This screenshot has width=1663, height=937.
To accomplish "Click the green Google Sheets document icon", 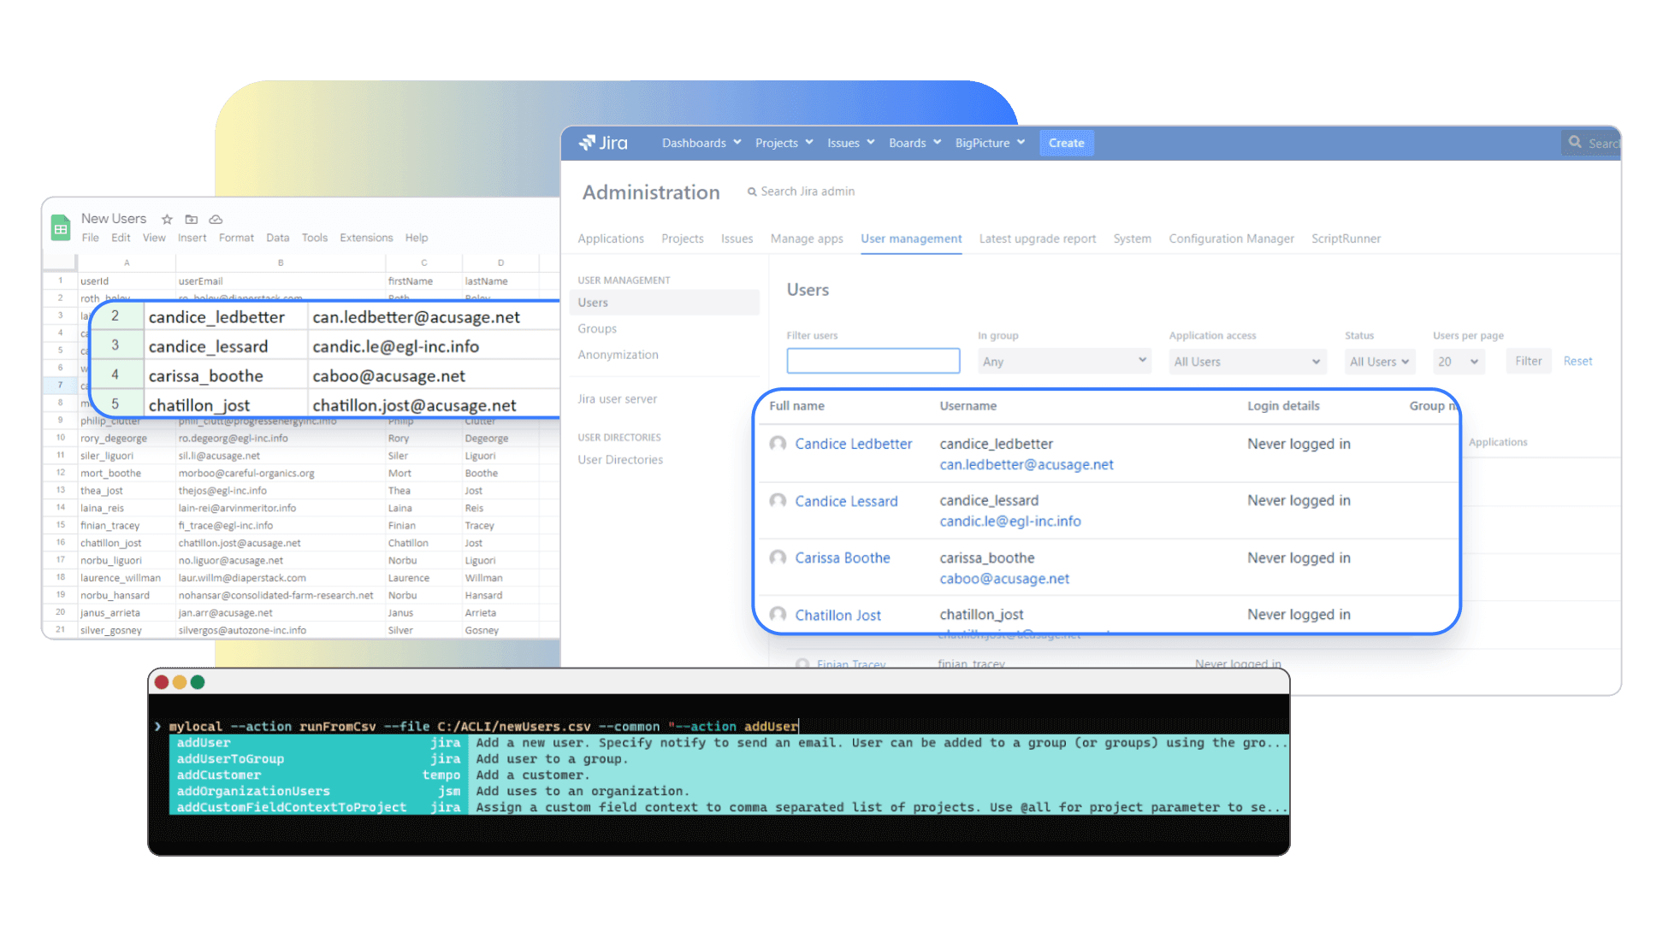I will pyautogui.click(x=60, y=227).
